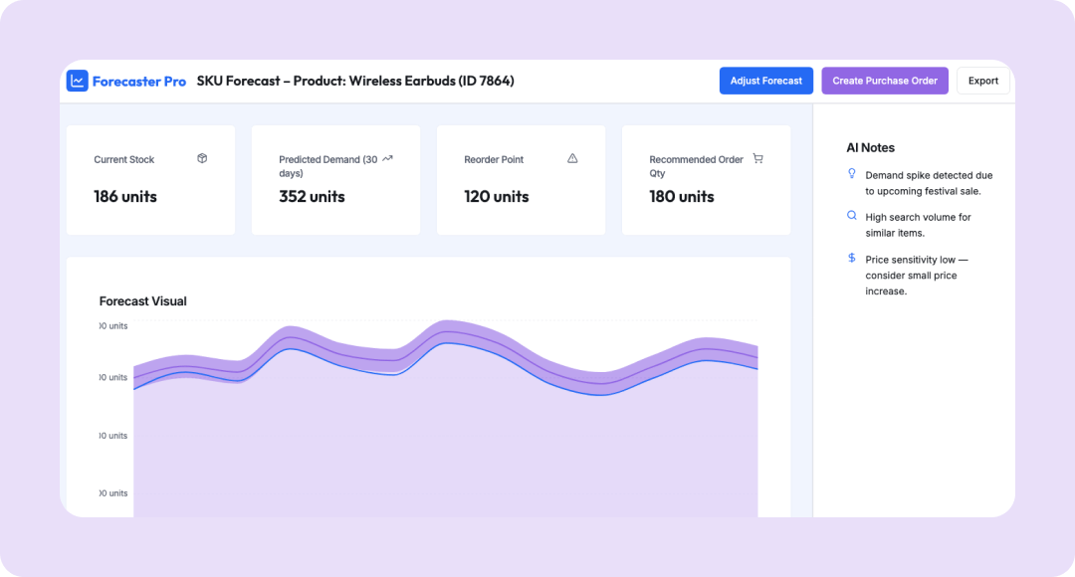Select the 352 units predicted demand value

click(x=312, y=197)
